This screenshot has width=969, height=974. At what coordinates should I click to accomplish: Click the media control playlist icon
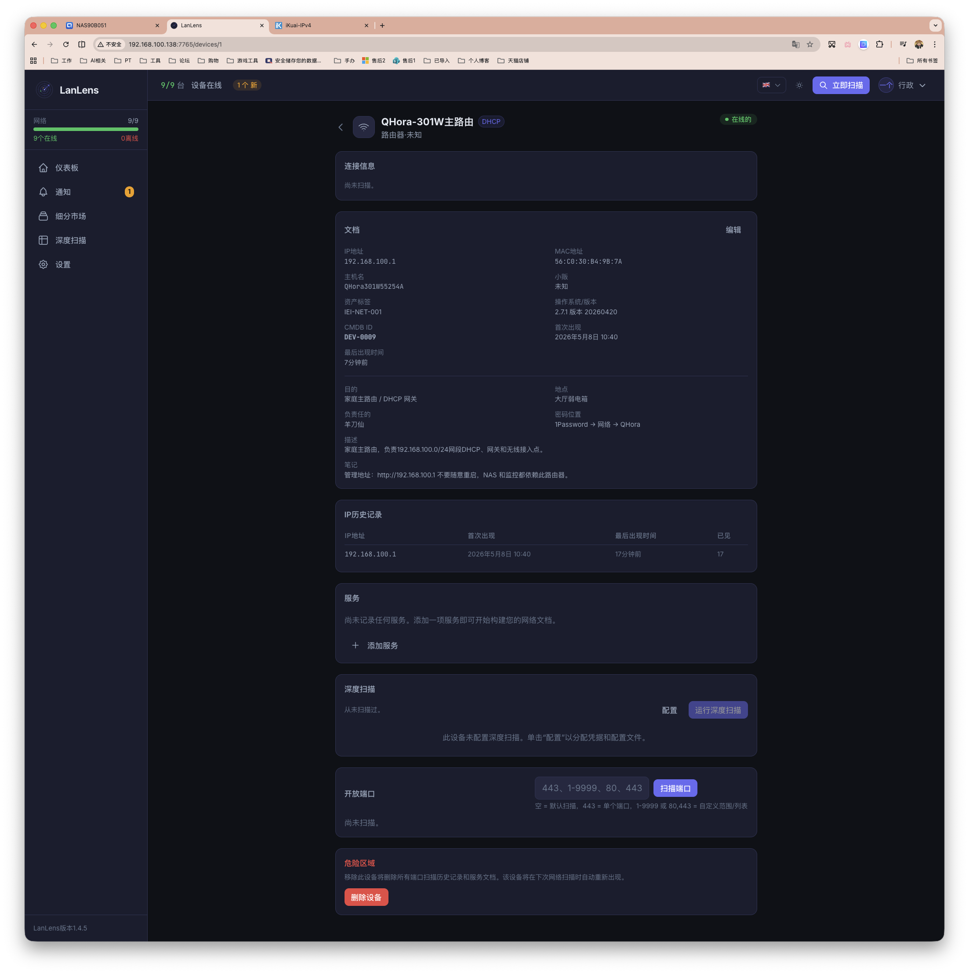(903, 44)
